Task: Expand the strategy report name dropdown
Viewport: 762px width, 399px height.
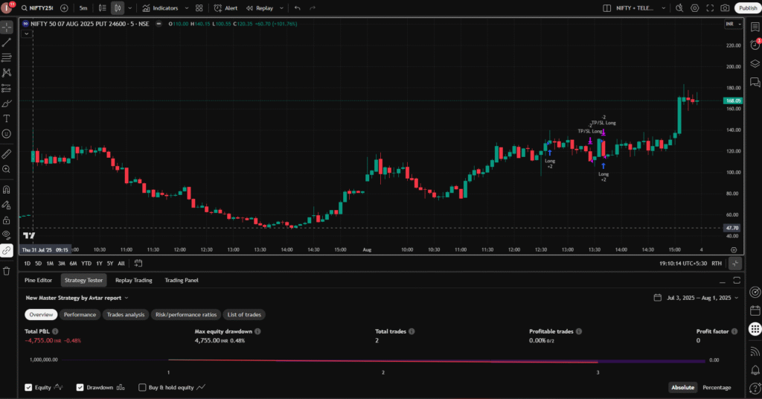Action: 77,298
